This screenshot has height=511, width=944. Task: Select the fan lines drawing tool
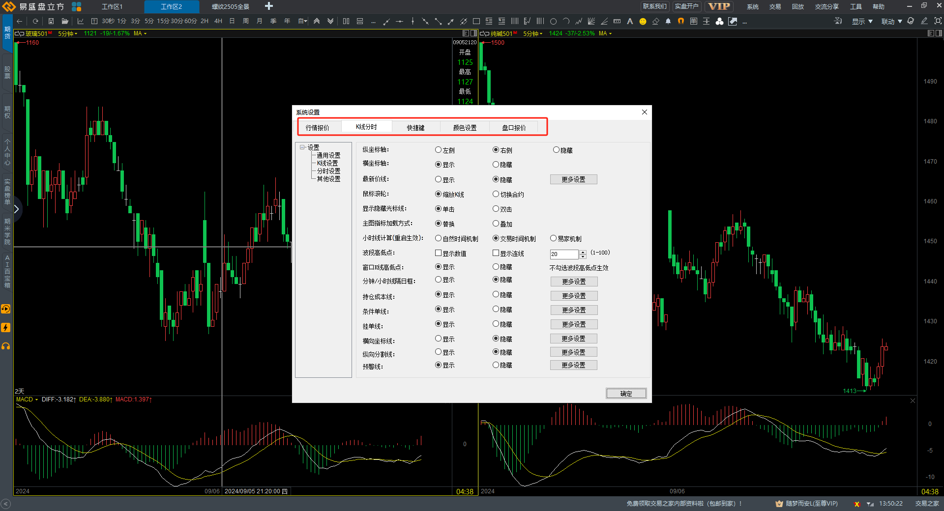coord(591,21)
